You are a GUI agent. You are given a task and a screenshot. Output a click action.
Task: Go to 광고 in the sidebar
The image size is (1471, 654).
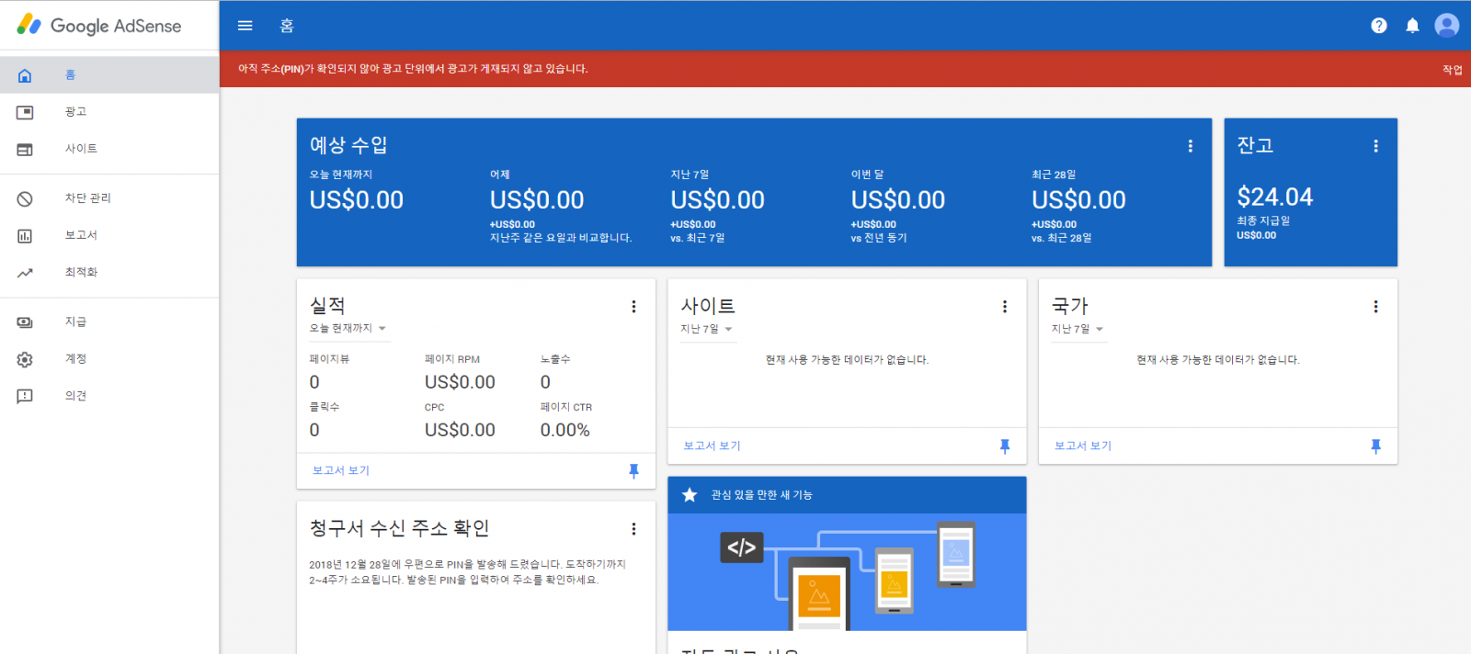tap(75, 112)
